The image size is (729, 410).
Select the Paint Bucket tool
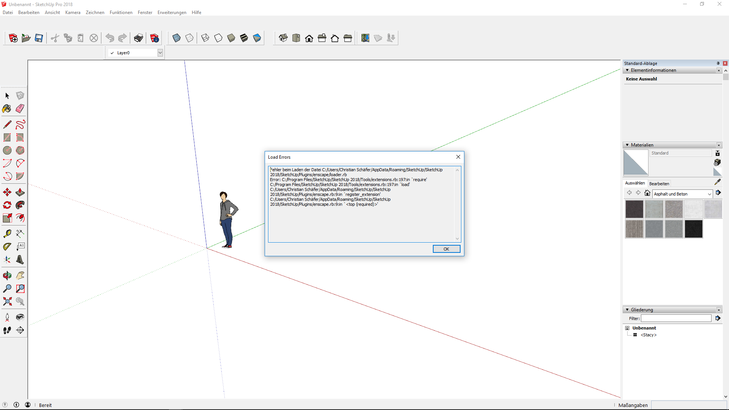(x=7, y=109)
